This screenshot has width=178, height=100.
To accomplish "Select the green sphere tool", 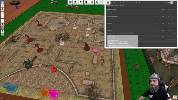I will (3, 35).
